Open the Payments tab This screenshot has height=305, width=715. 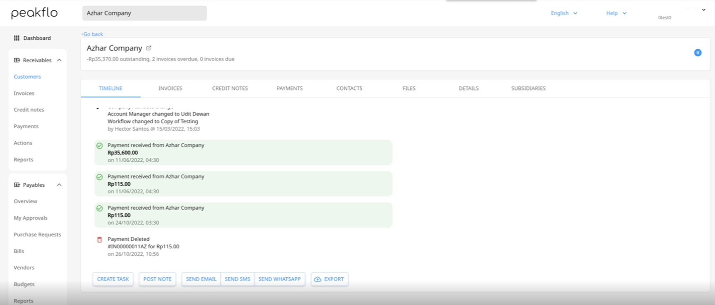click(290, 88)
